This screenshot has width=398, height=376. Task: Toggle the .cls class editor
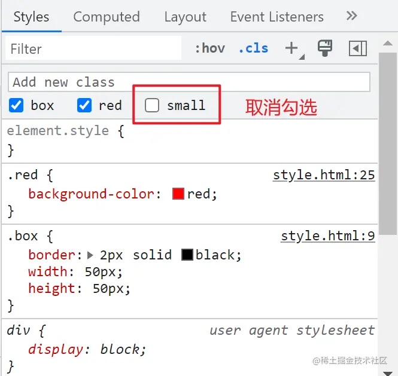tap(253, 48)
